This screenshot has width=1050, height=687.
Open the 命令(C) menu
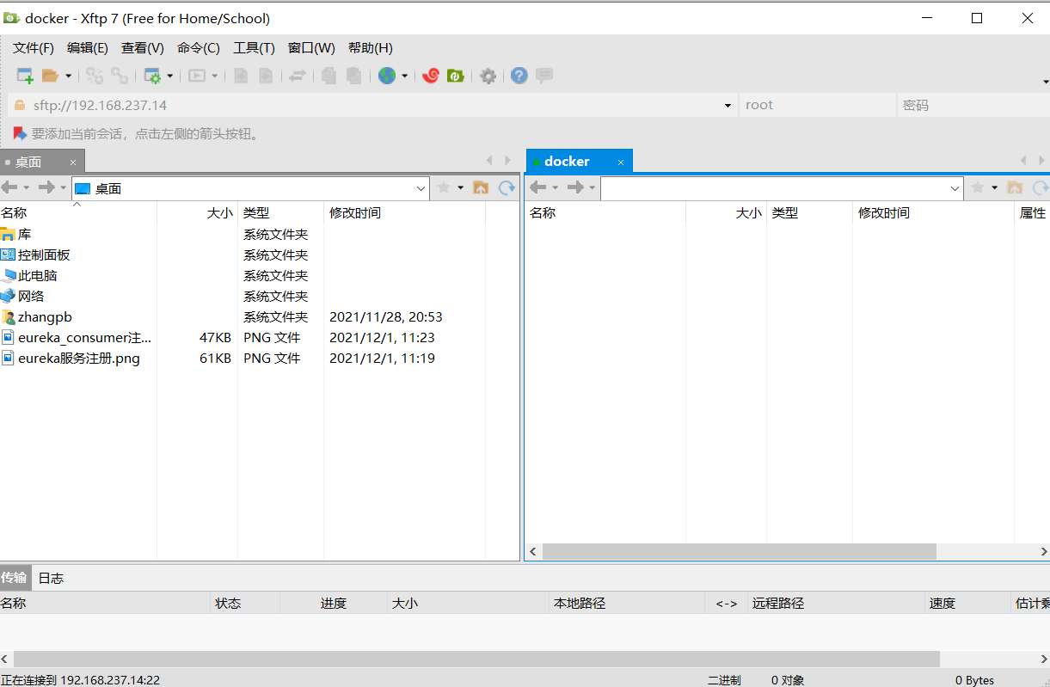click(199, 48)
